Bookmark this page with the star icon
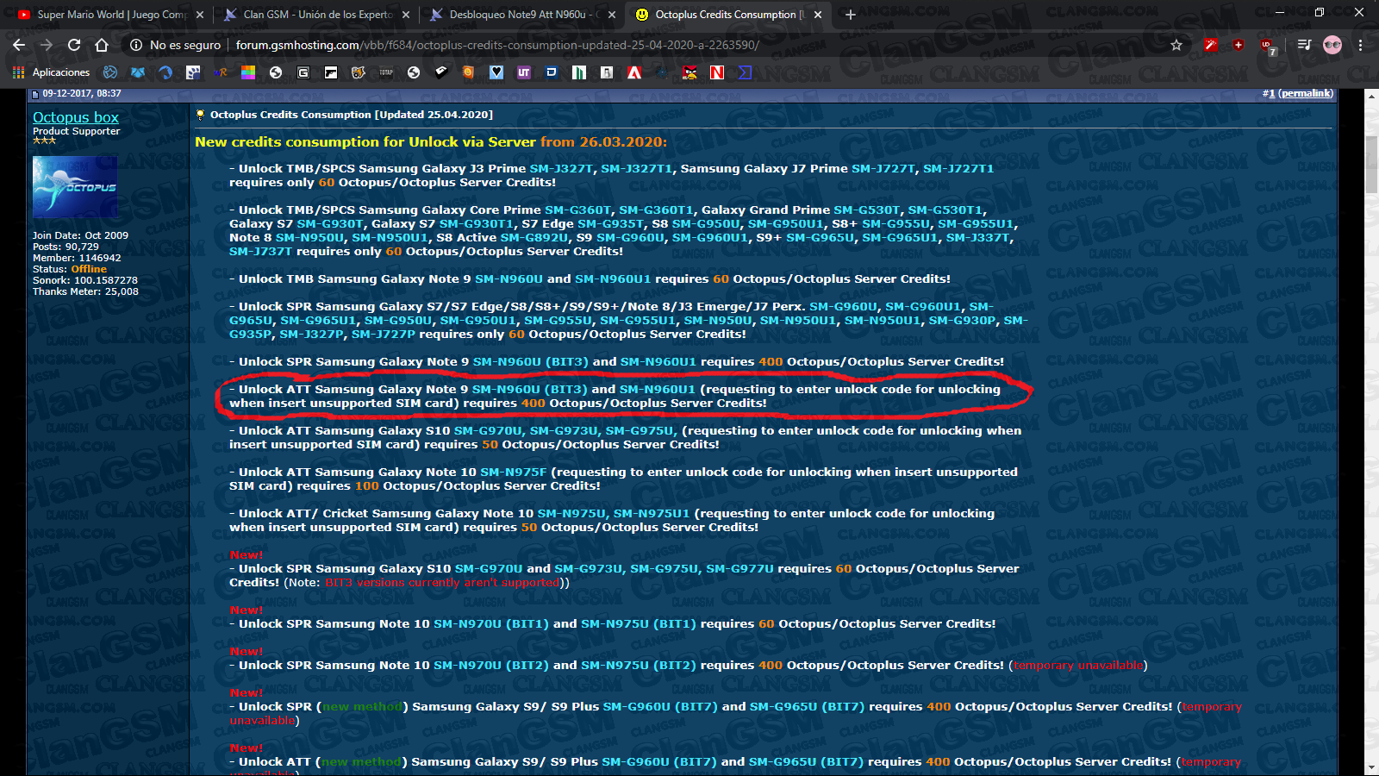The height and width of the screenshot is (776, 1379). (x=1176, y=45)
